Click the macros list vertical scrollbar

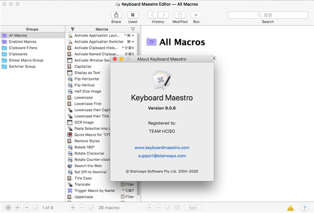point(138,114)
